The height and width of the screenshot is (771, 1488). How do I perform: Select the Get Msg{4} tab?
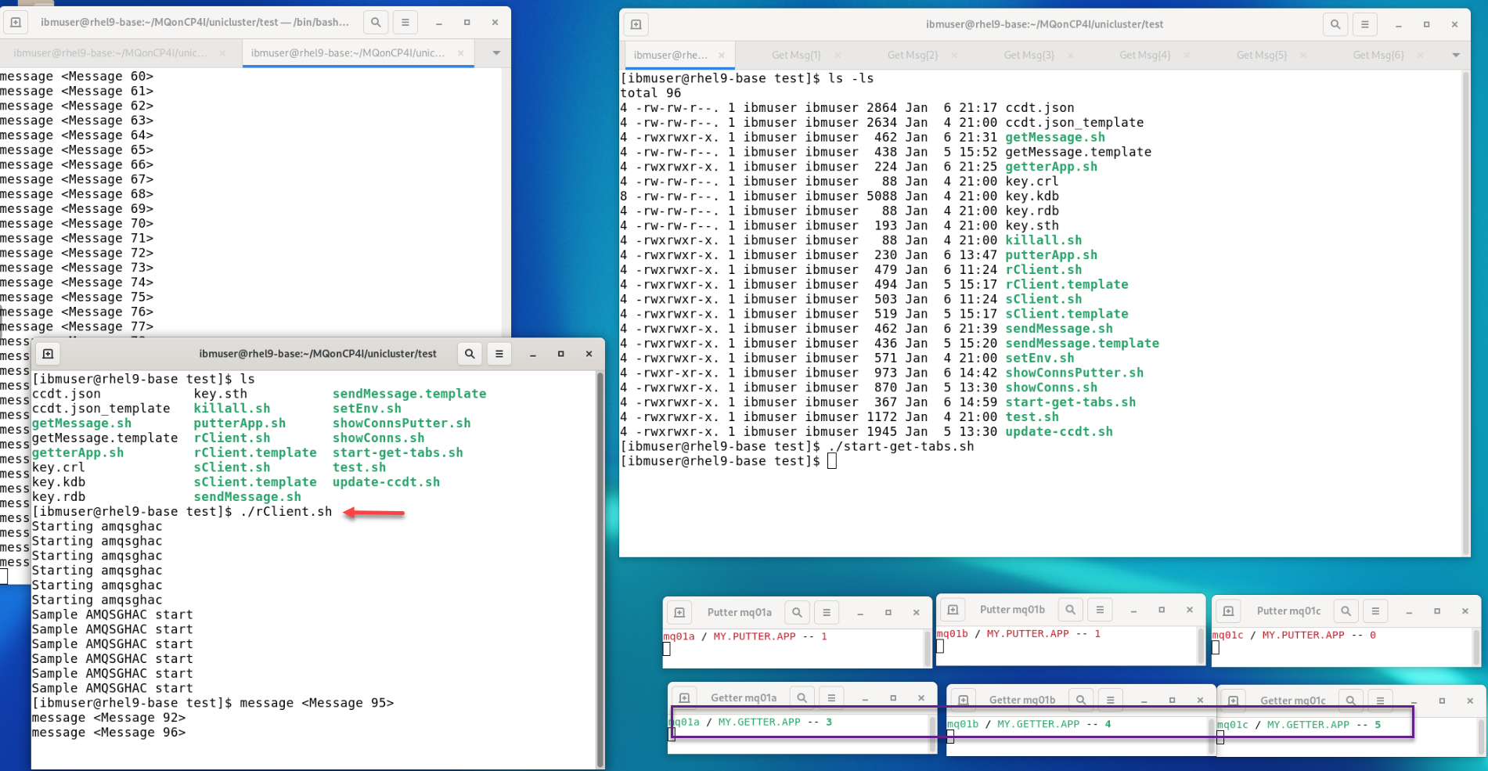click(1144, 56)
